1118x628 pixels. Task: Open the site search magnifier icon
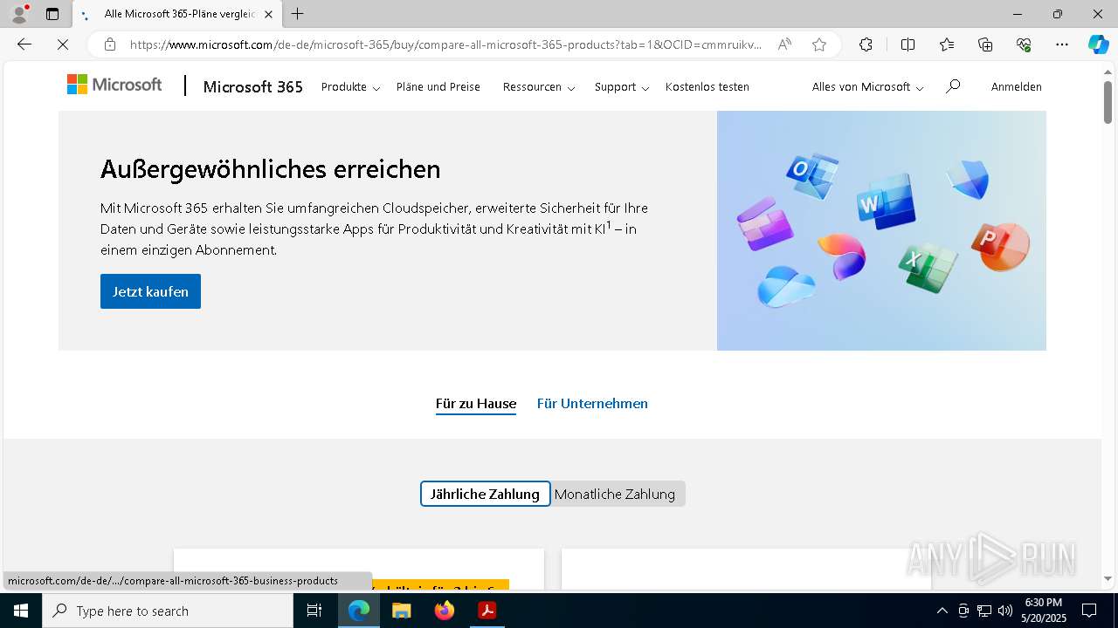[x=953, y=86]
